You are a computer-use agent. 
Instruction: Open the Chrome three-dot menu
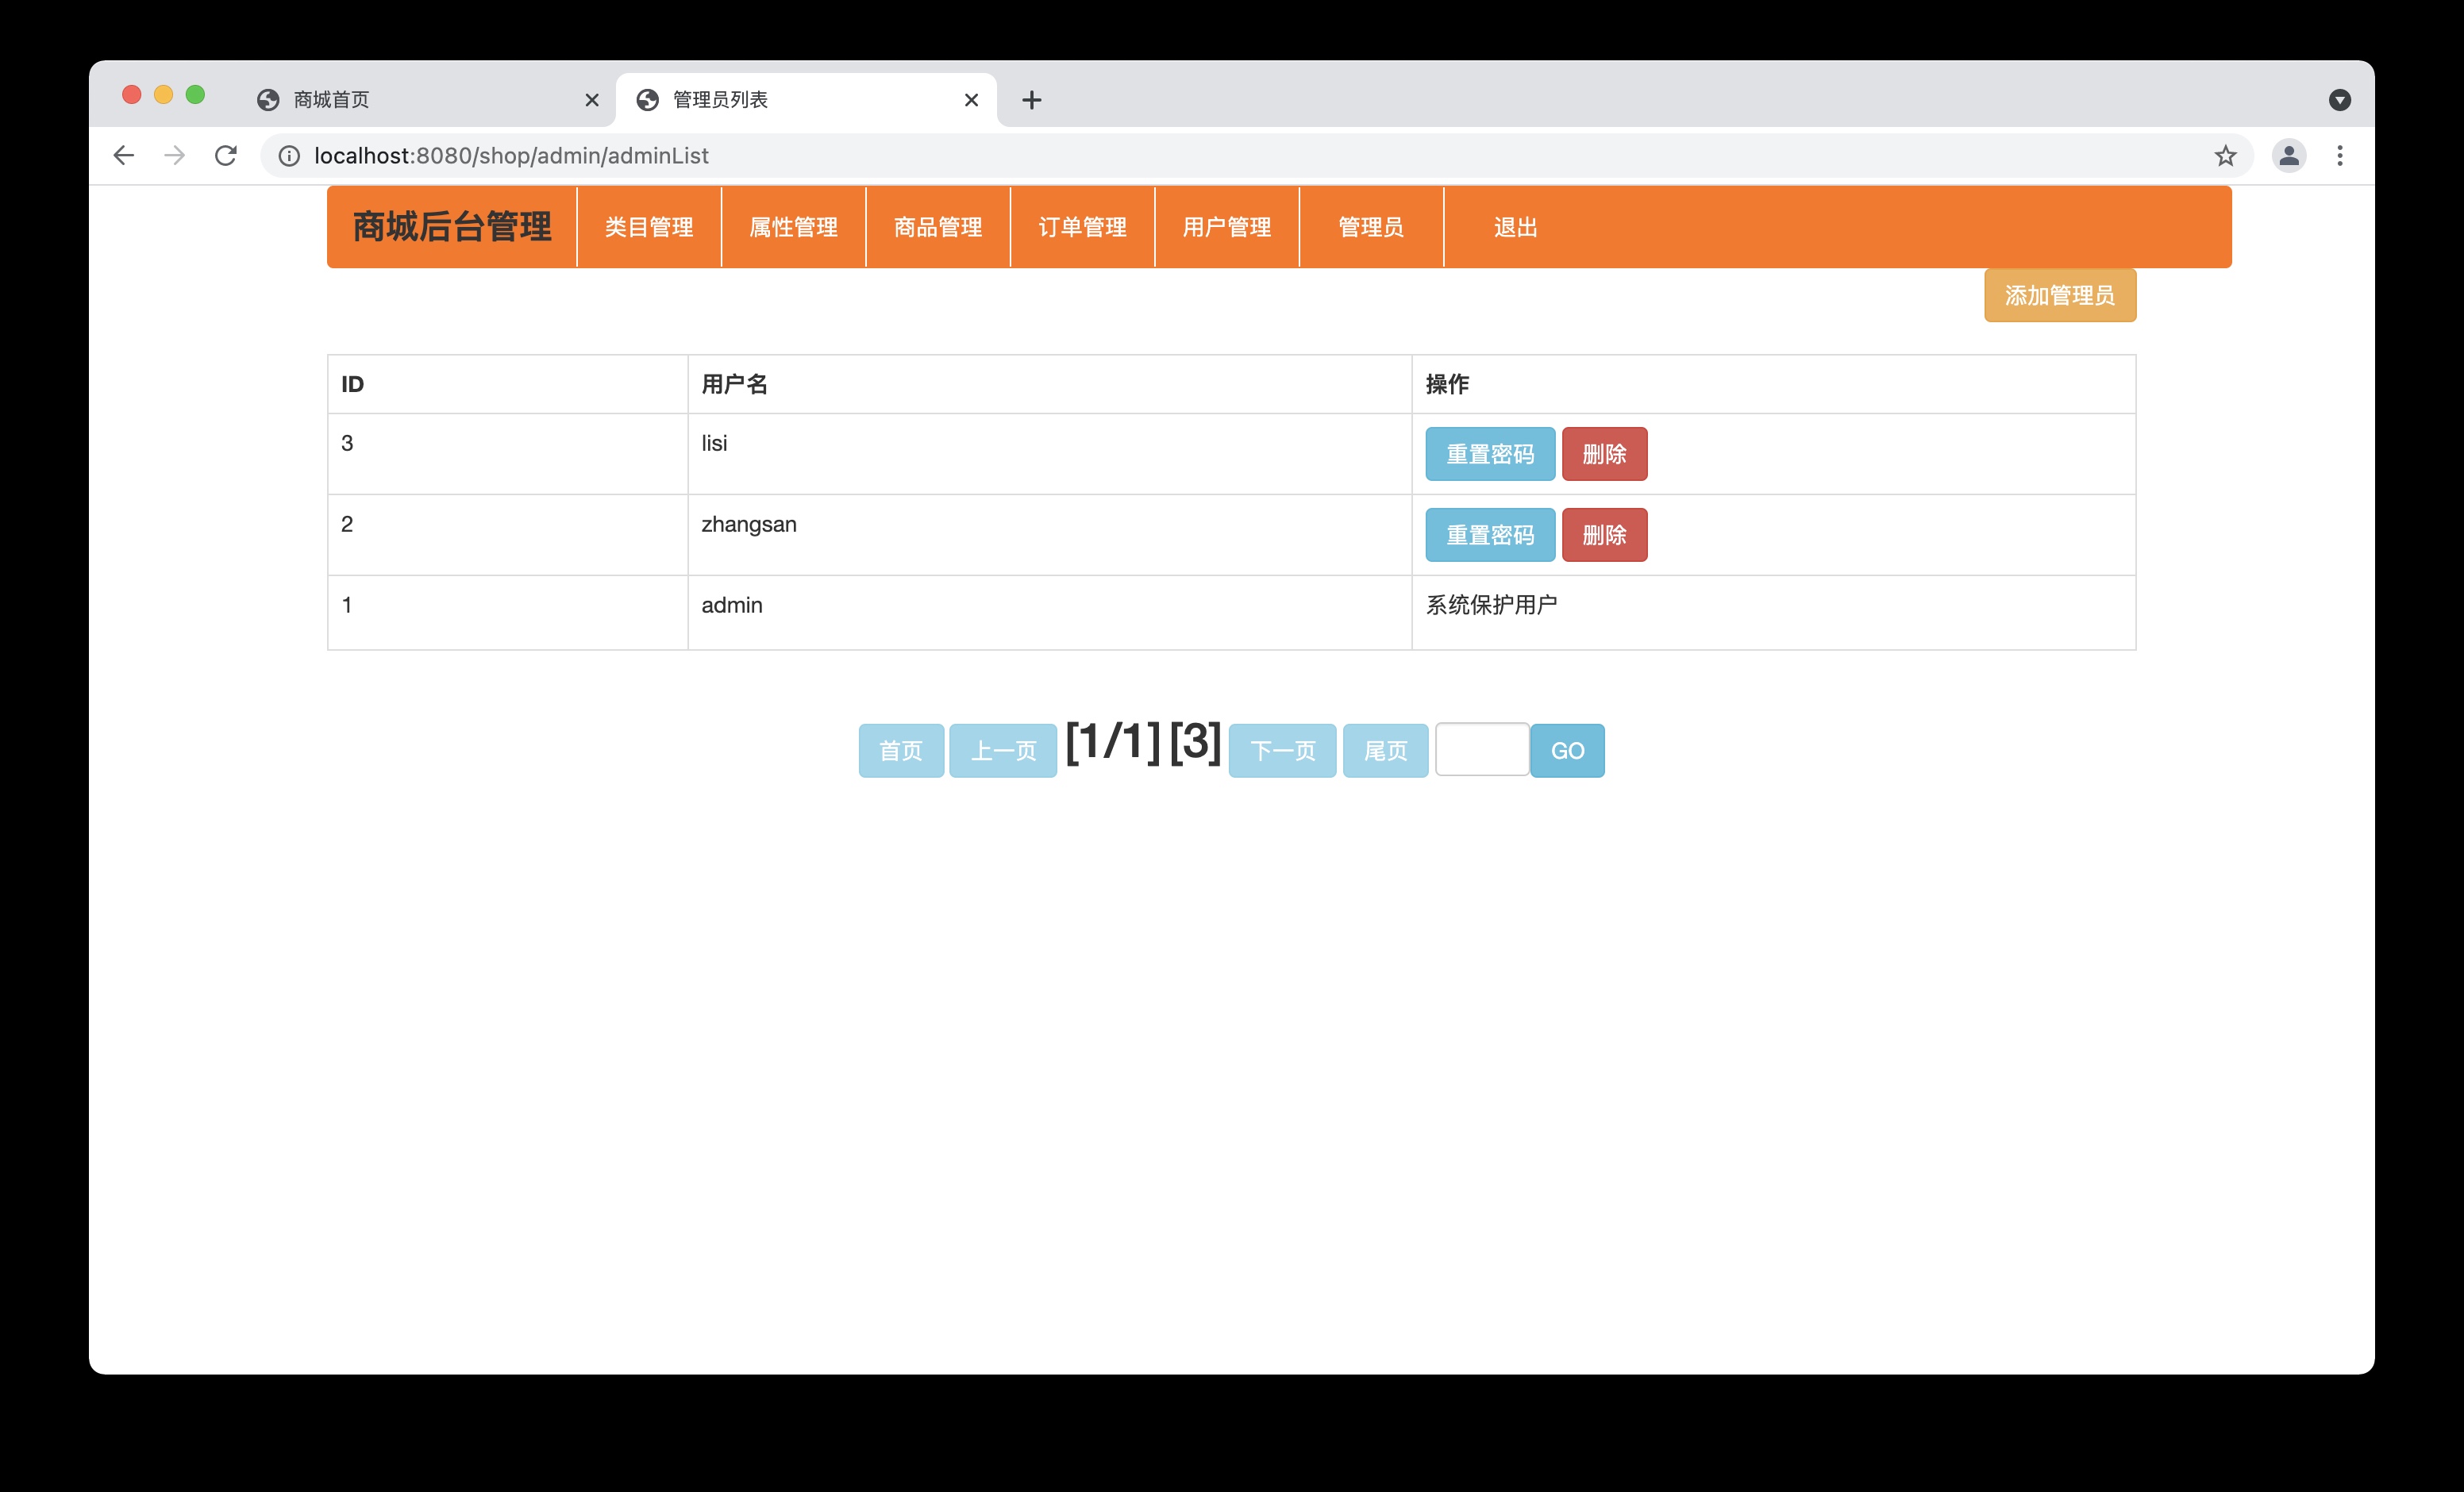click(2339, 156)
